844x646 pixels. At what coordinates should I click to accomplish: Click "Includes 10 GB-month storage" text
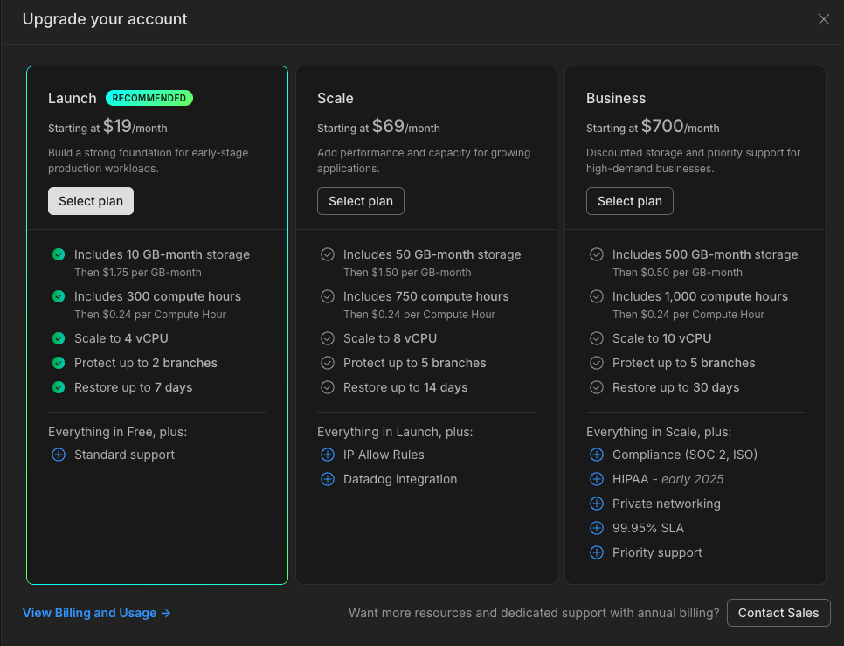point(162,254)
